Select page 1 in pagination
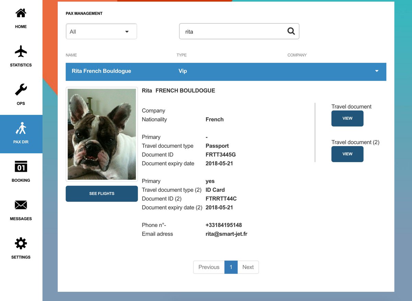This screenshot has width=412, height=301. [231, 267]
